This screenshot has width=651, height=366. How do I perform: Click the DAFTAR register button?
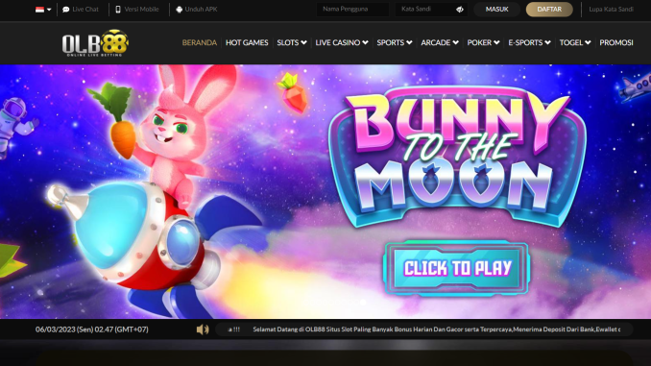tap(549, 10)
